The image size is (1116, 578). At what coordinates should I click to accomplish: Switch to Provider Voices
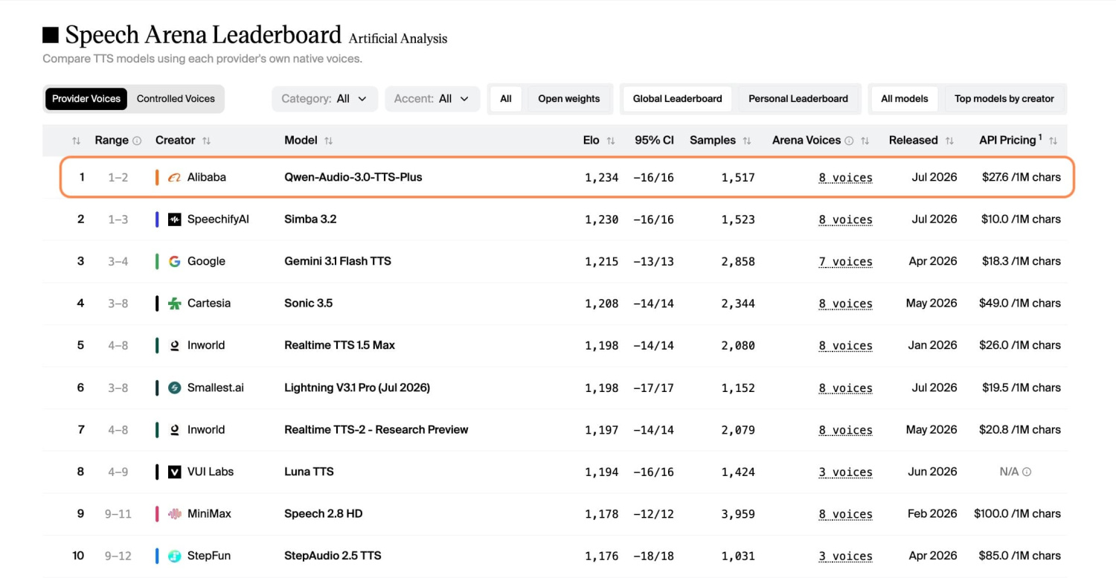(86, 98)
